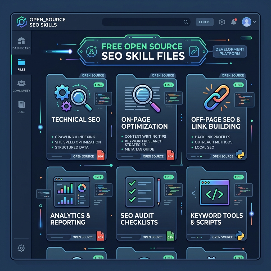The image size is (271, 271).
Task: Click code snippet thumbnail on Technical SEO card
Action: (103, 99)
